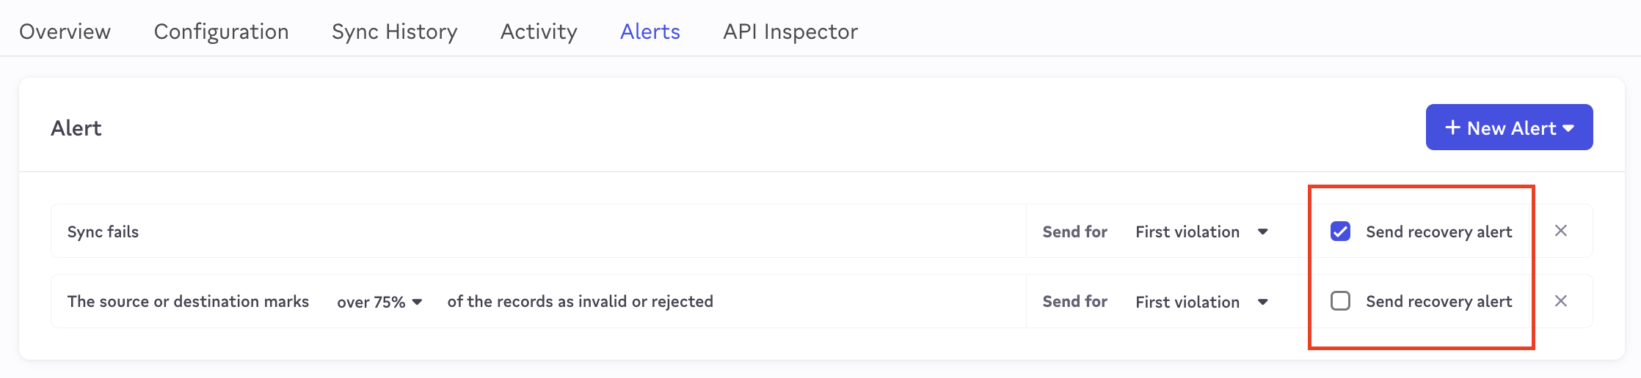The height and width of the screenshot is (378, 1641).
Task: Enable Send recovery alert for rejected records
Action: click(1340, 301)
